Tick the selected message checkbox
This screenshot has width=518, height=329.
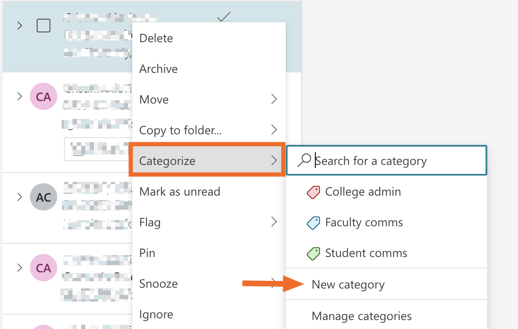point(44,26)
